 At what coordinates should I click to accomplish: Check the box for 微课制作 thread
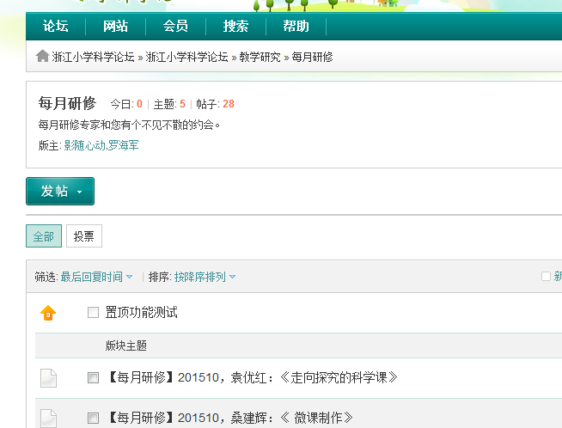pos(93,419)
